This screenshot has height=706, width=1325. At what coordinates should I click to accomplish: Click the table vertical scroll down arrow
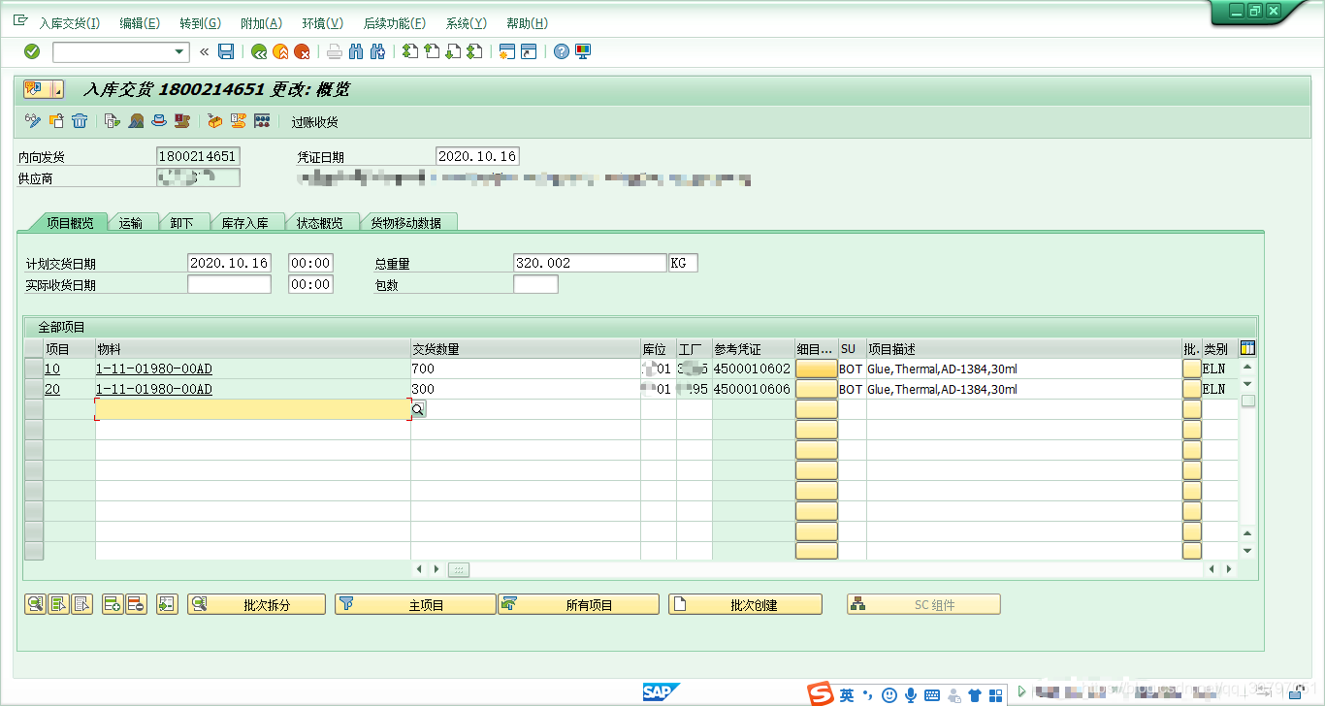[1247, 551]
